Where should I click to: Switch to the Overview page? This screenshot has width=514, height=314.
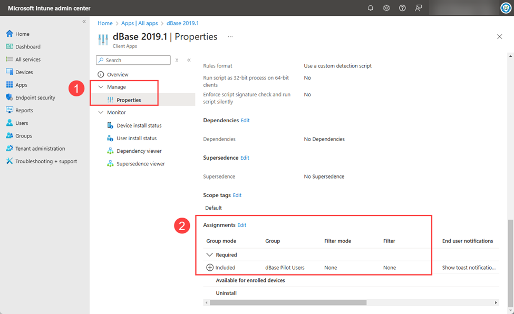(119, 73)
